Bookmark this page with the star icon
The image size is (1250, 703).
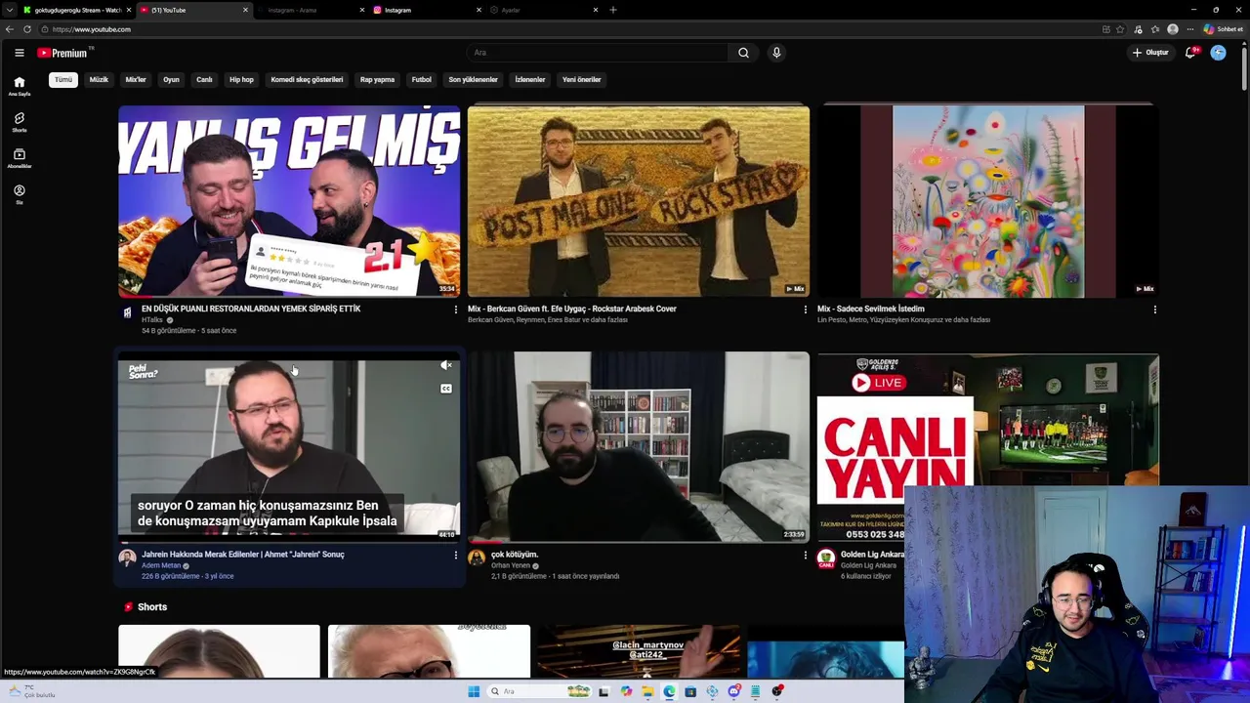tap(1120, 29)
